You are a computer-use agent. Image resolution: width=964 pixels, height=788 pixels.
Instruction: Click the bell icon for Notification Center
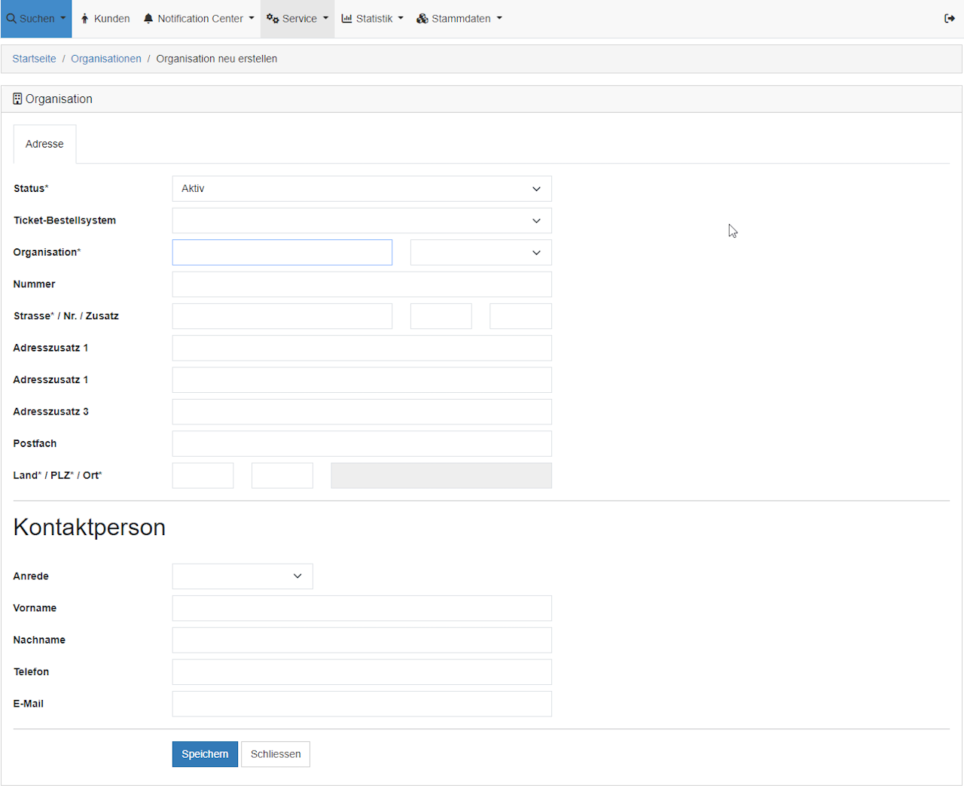tap(148, 19)
